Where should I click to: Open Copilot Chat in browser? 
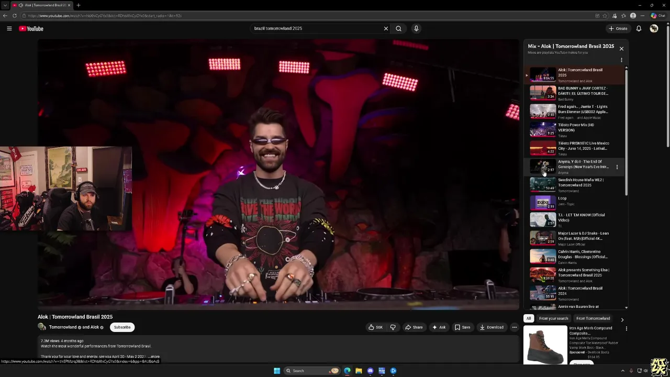658,16
